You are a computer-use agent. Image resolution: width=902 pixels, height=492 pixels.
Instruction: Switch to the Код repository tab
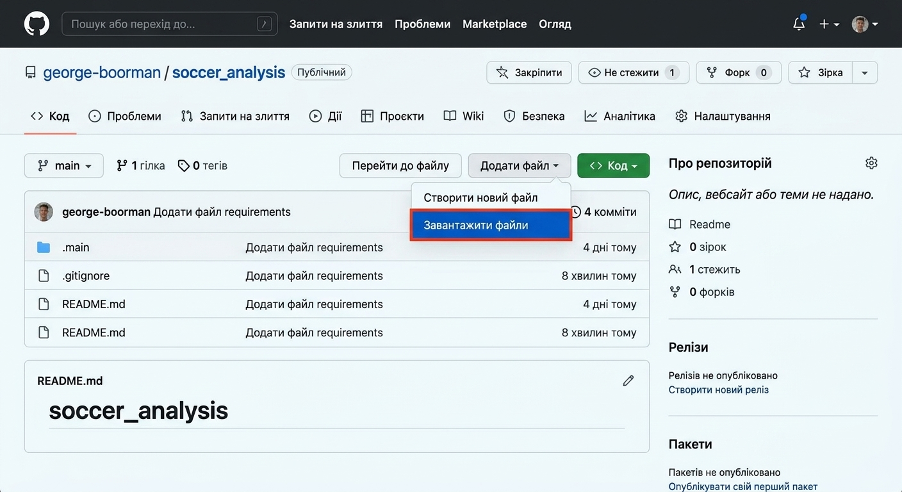50,116
